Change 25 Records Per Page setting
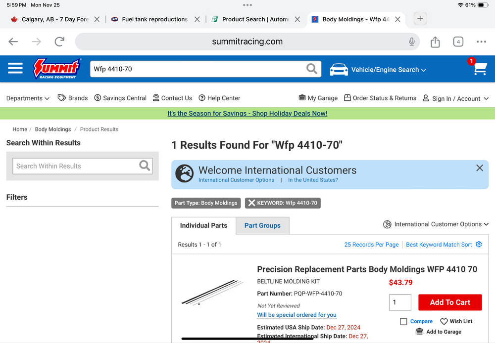 371,245
